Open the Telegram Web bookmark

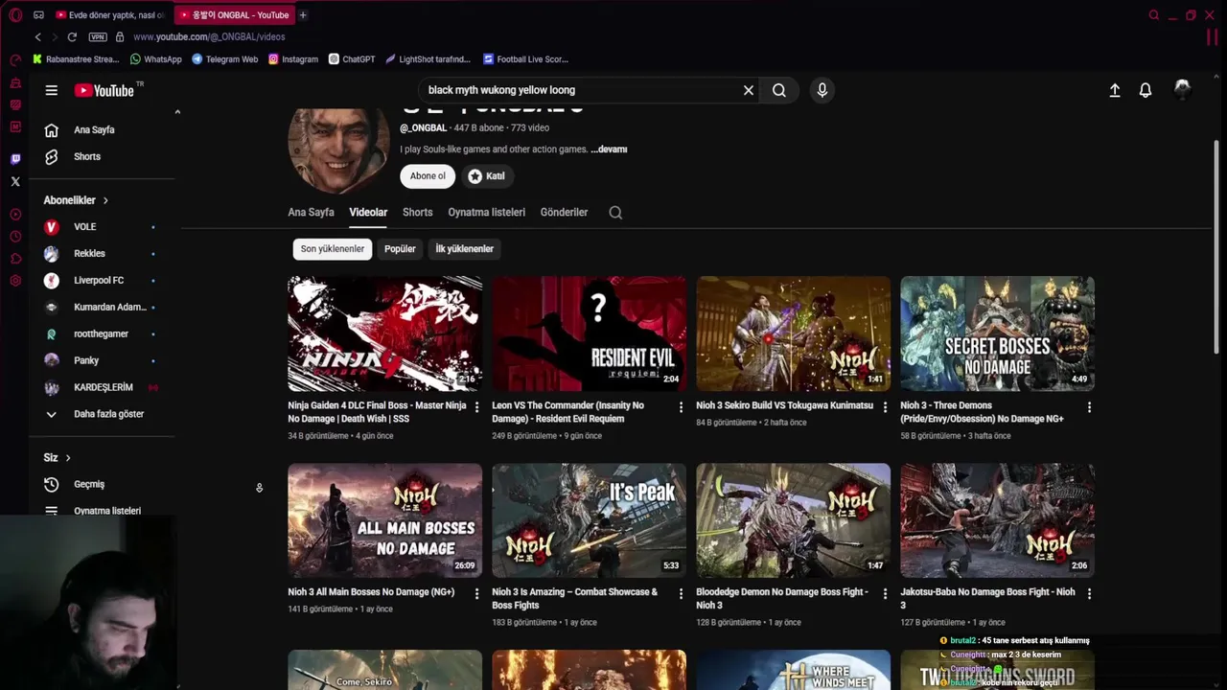pos(224,59)
